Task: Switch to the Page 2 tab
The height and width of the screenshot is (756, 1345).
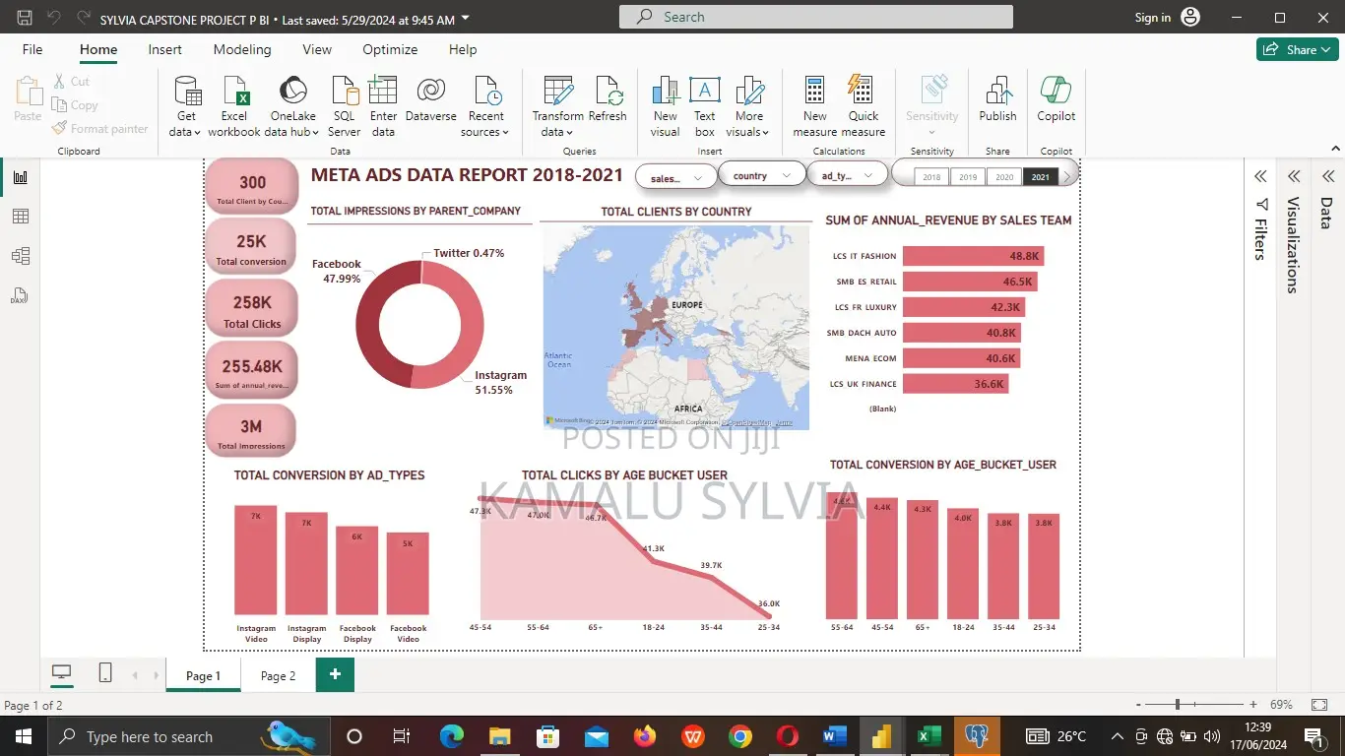Action: tap(278, 676)
